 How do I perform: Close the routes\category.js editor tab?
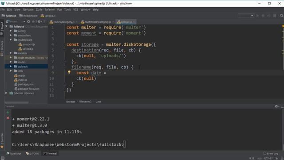[77, 22]
